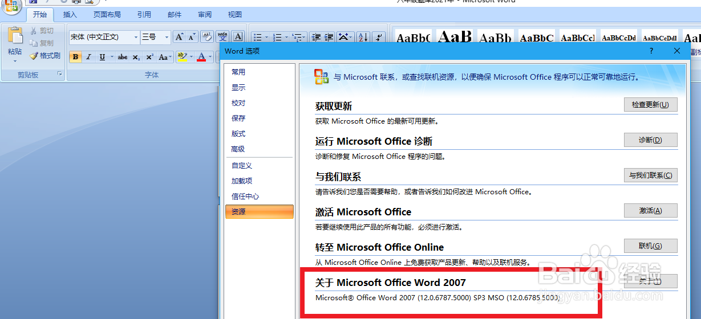Switch to the 邮件 ribbon tab
The image size is (701, 319).
pos(175,15)
